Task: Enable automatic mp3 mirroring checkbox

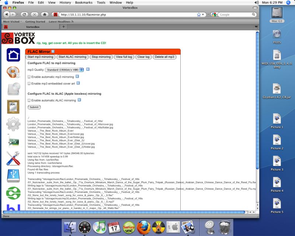Action: [29, 77]
